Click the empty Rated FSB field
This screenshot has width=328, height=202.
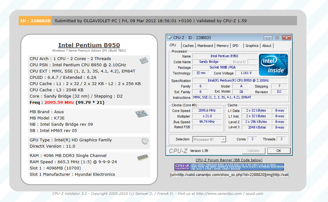pyautogui.click(x=207, y=127)
